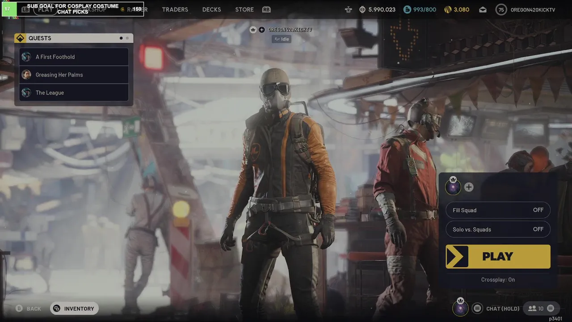
Task: Toggle Solo vs. Squads option
Action: click(498, 229)
